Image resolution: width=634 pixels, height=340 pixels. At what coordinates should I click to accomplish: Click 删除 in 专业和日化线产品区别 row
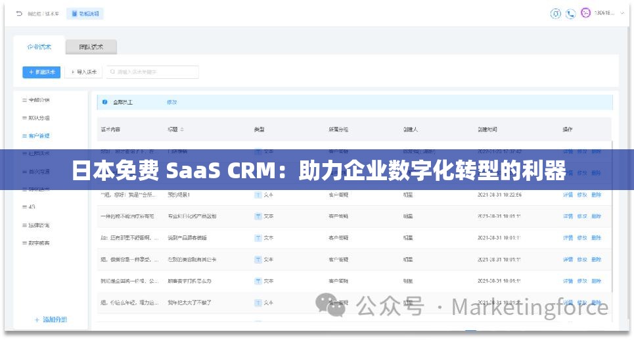click(x=597, y=216)
